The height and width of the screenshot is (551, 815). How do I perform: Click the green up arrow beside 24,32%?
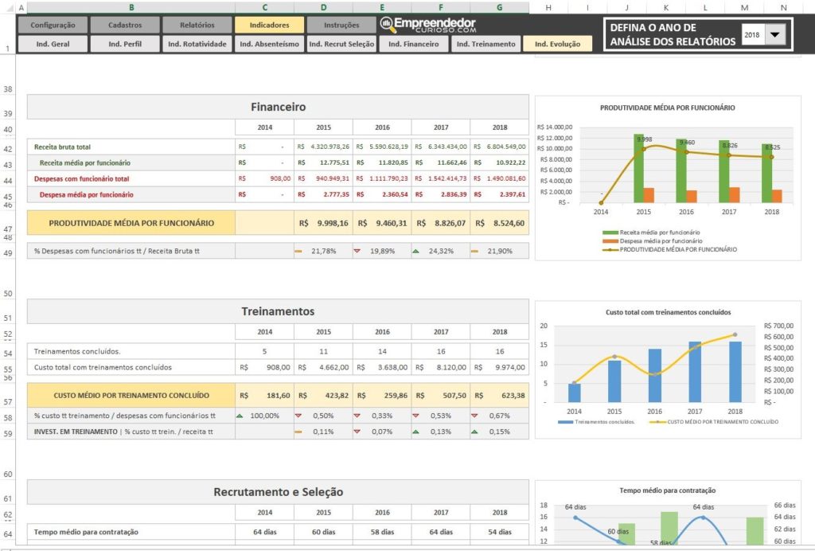(416, 251)
